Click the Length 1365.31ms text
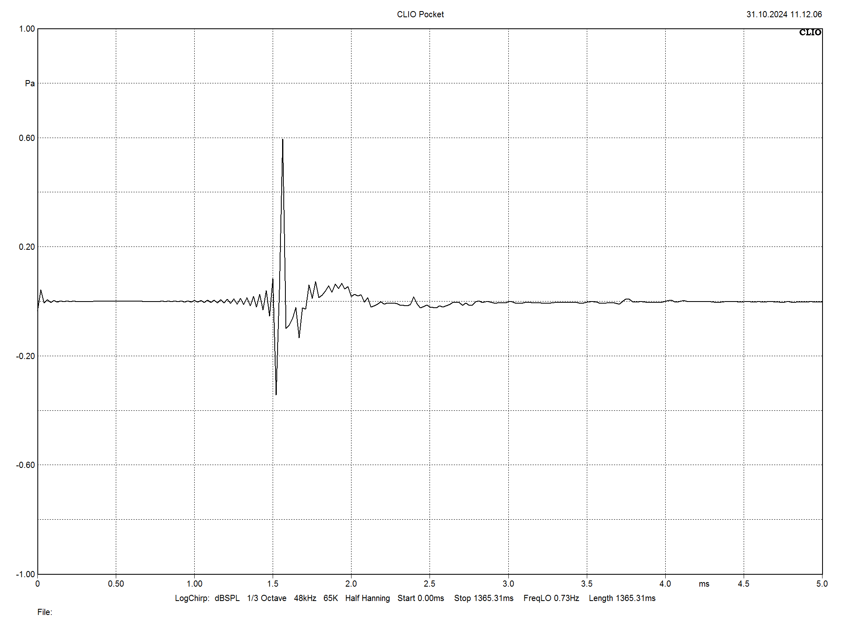Viewport: 841px width, 631px height. coord(622,598)
